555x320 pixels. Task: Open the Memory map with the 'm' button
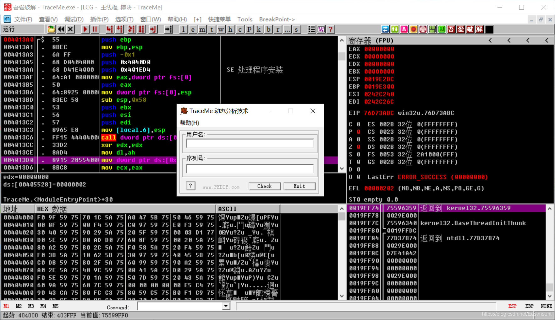coord(202,29)
